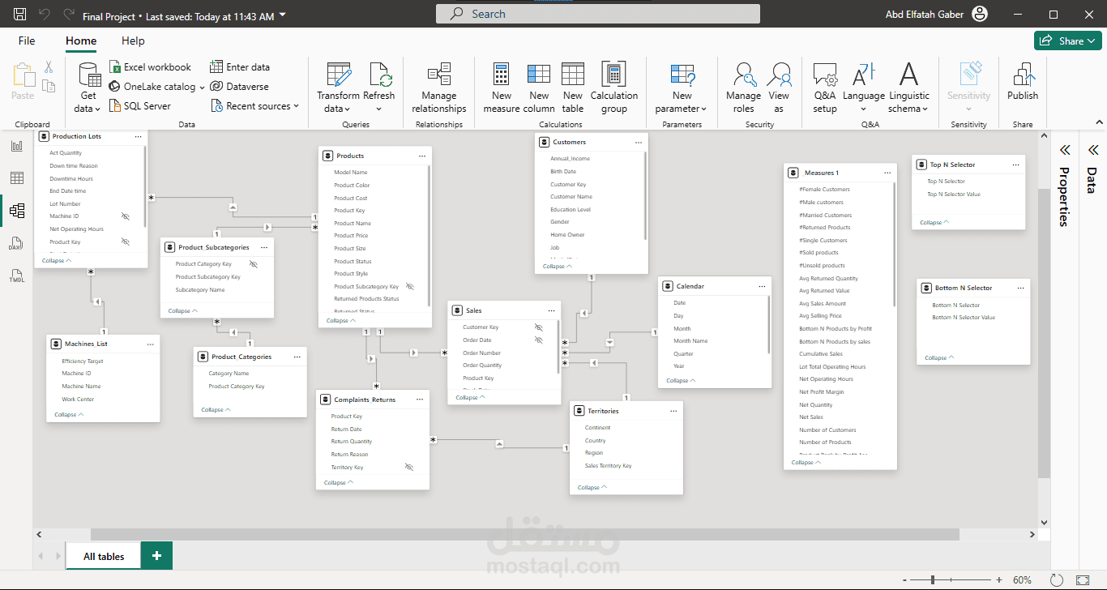
Task: Collapse the Top N Selector table
Action: coord(934,223)
